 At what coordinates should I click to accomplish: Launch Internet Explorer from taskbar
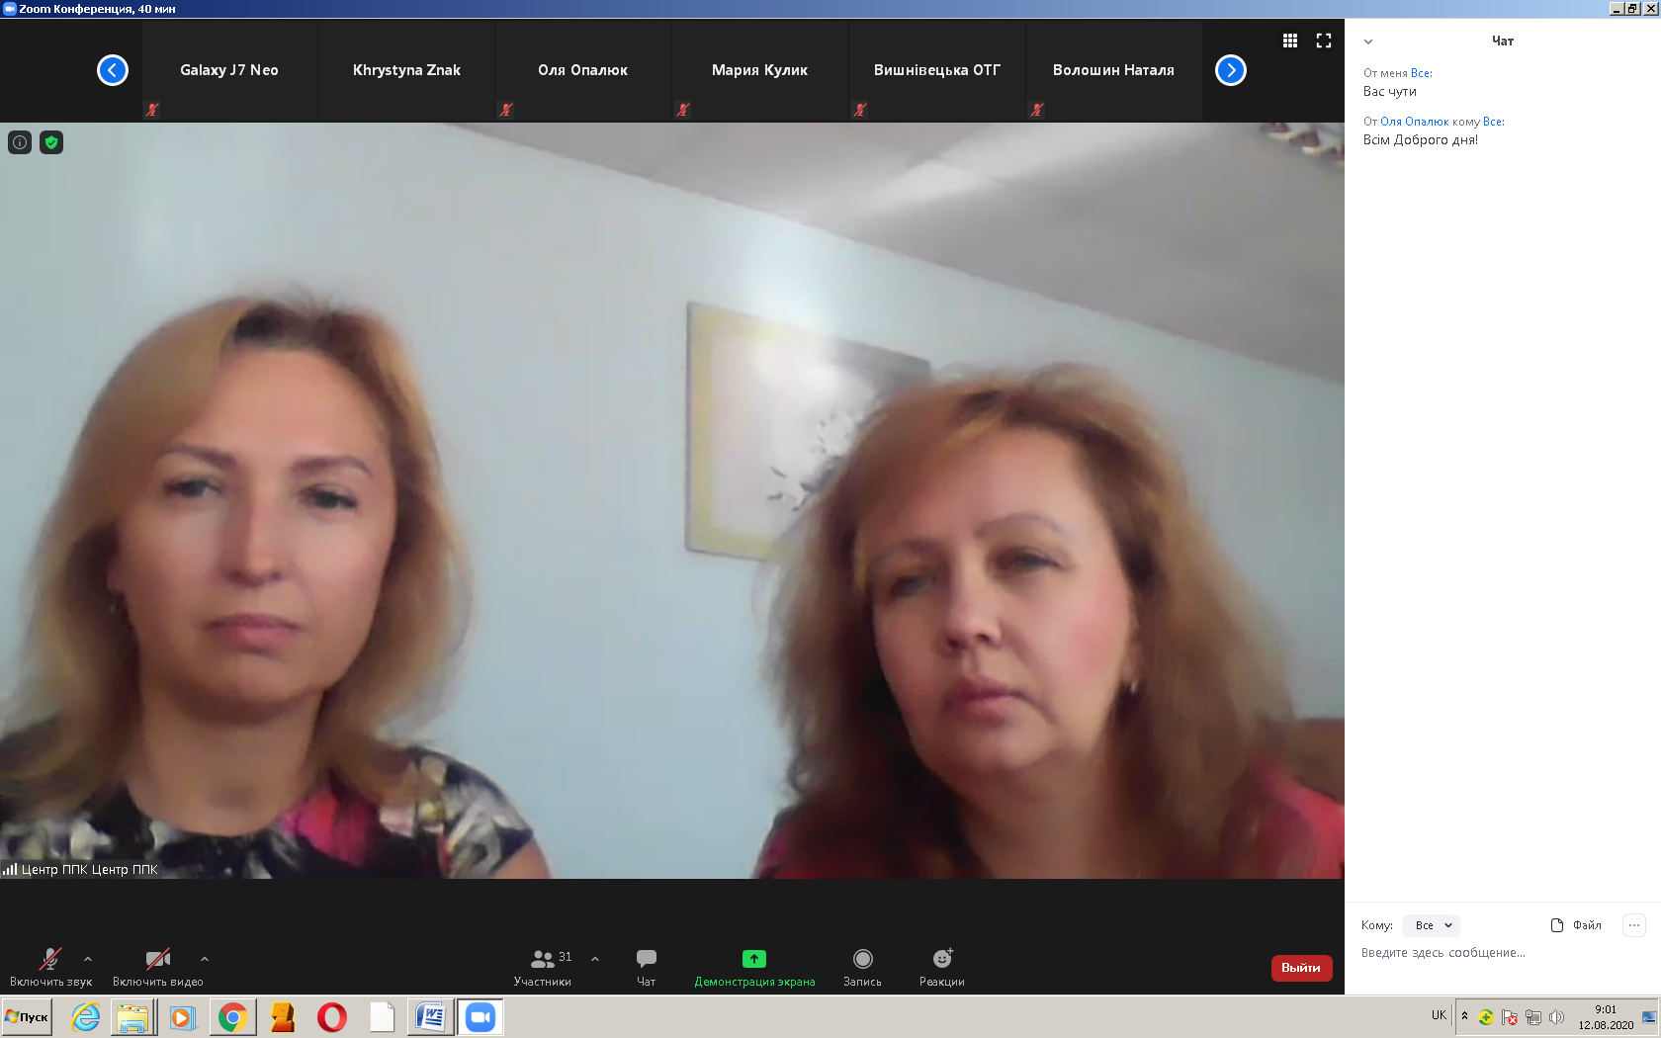(86, 1017)
